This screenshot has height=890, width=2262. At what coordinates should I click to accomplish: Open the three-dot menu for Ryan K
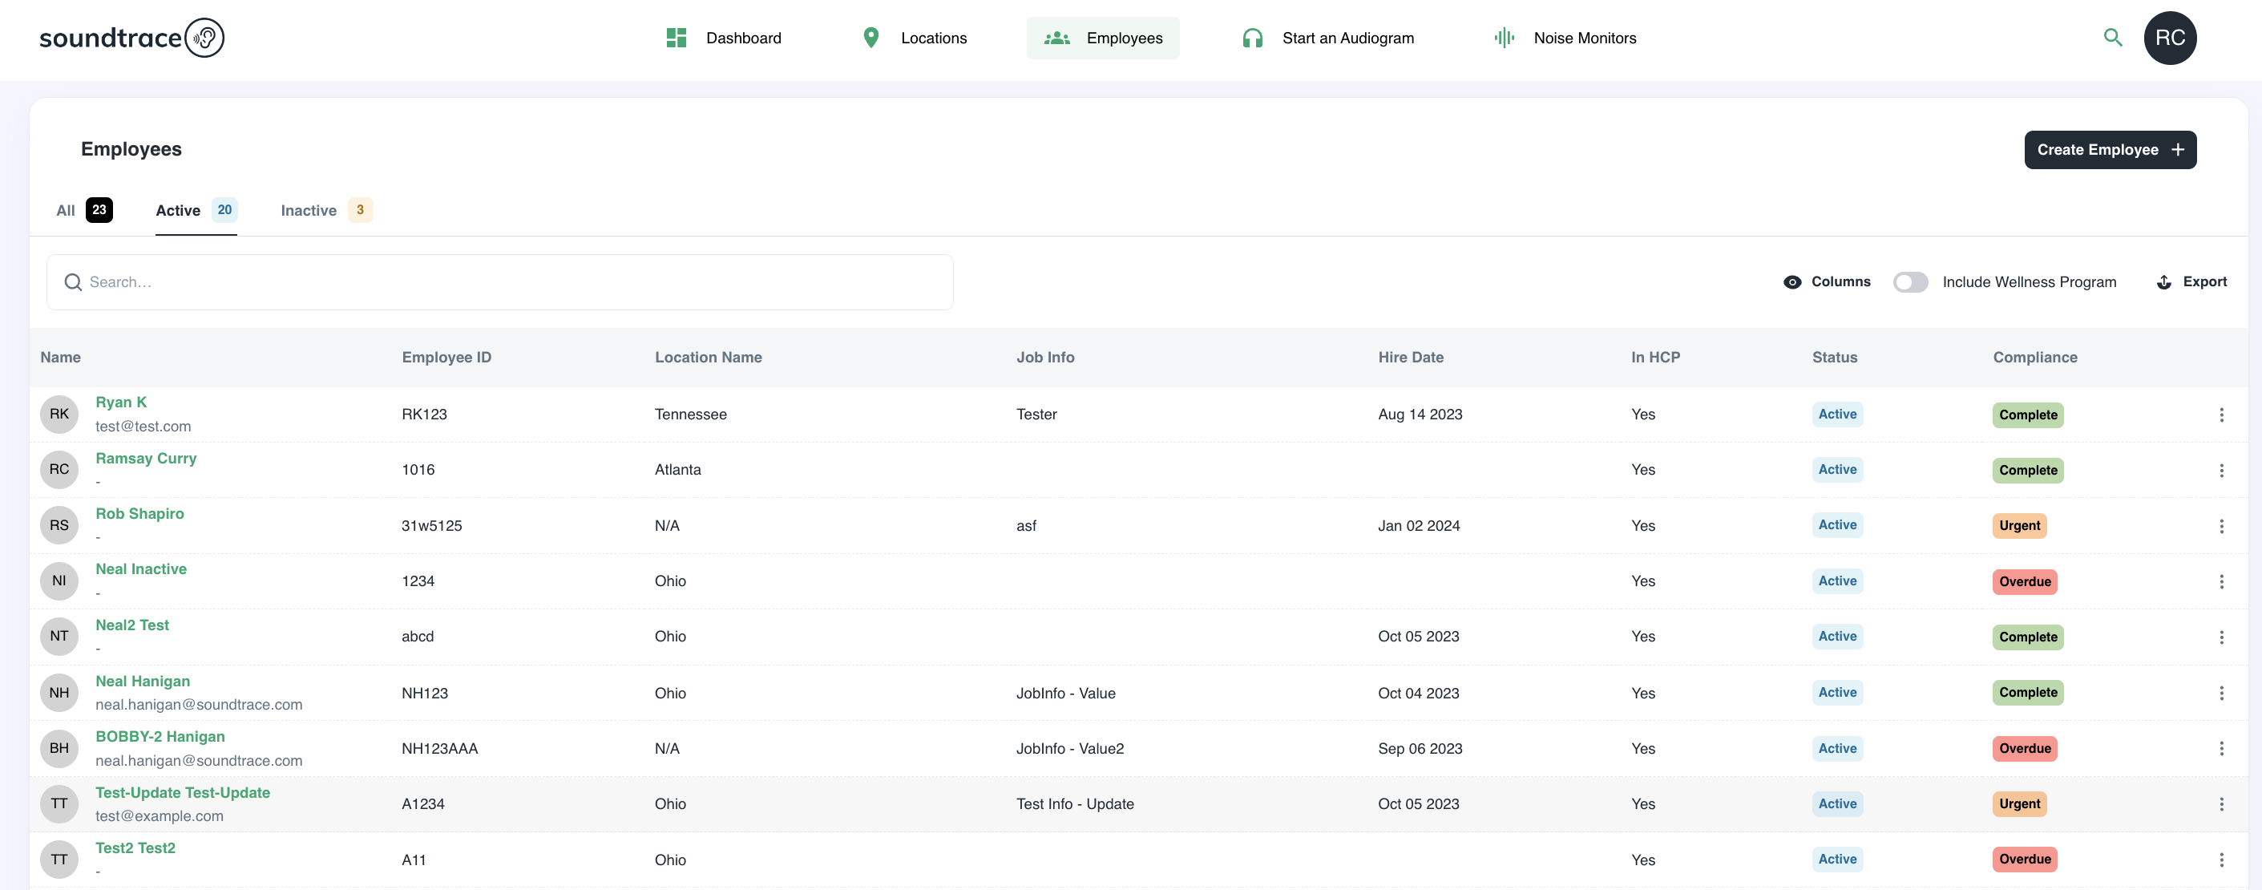(x=2221, y=415)
